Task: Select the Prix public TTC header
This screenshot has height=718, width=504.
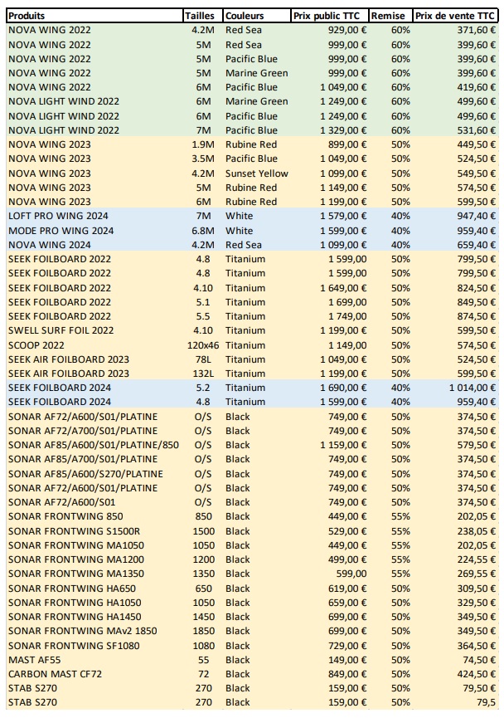Action: [x=329, y=16]
